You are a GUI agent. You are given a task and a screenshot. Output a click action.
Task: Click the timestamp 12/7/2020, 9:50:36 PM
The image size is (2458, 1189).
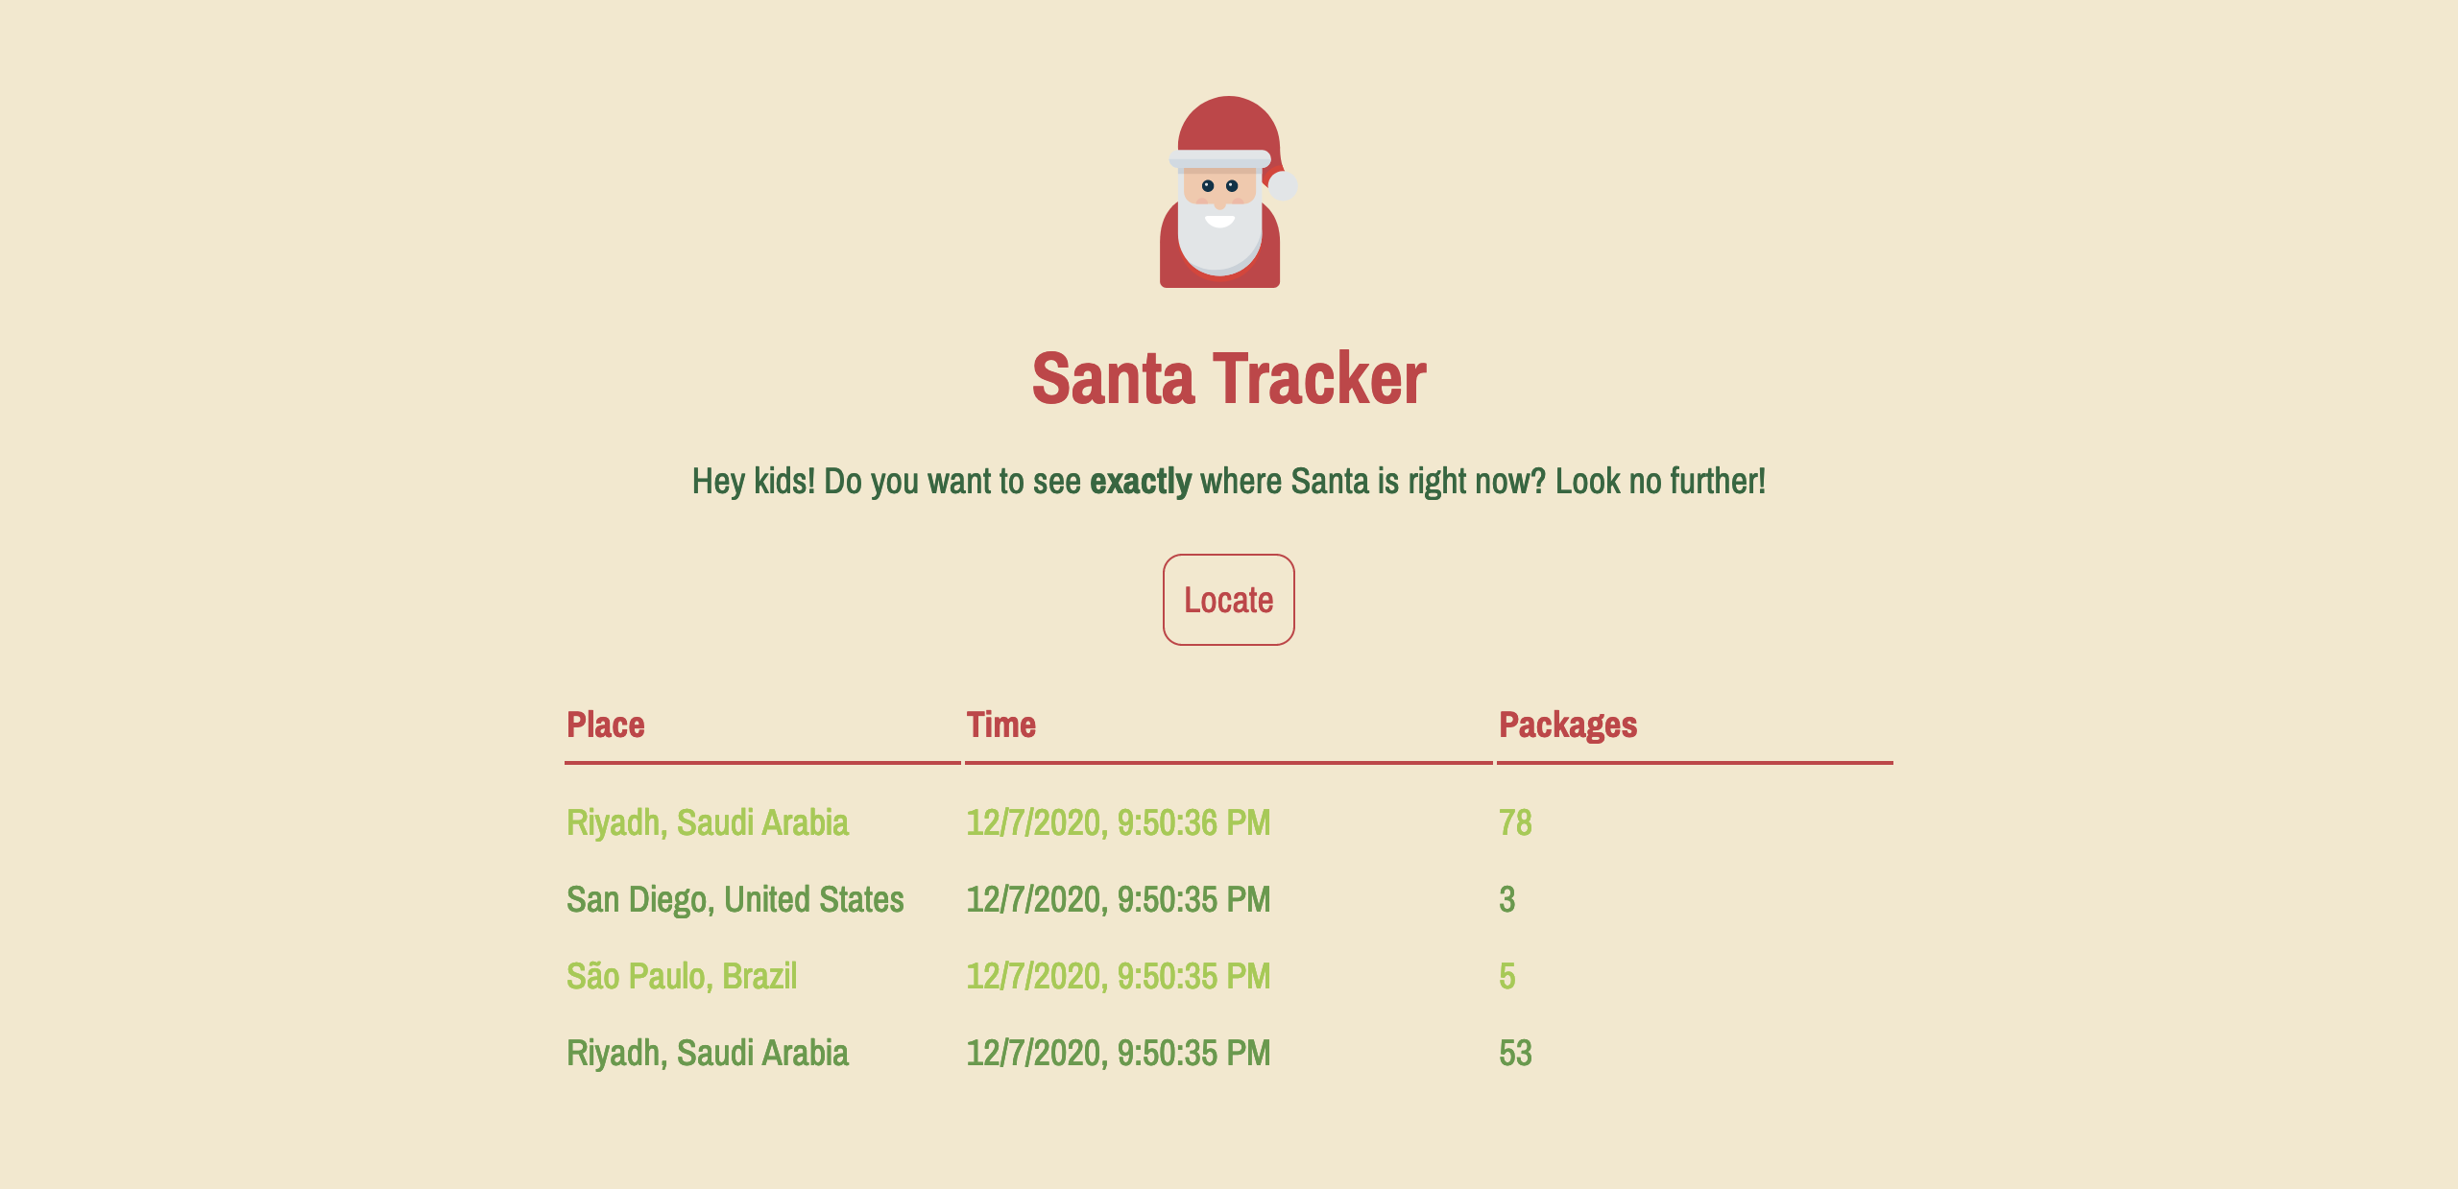(x=1118, y=822)
